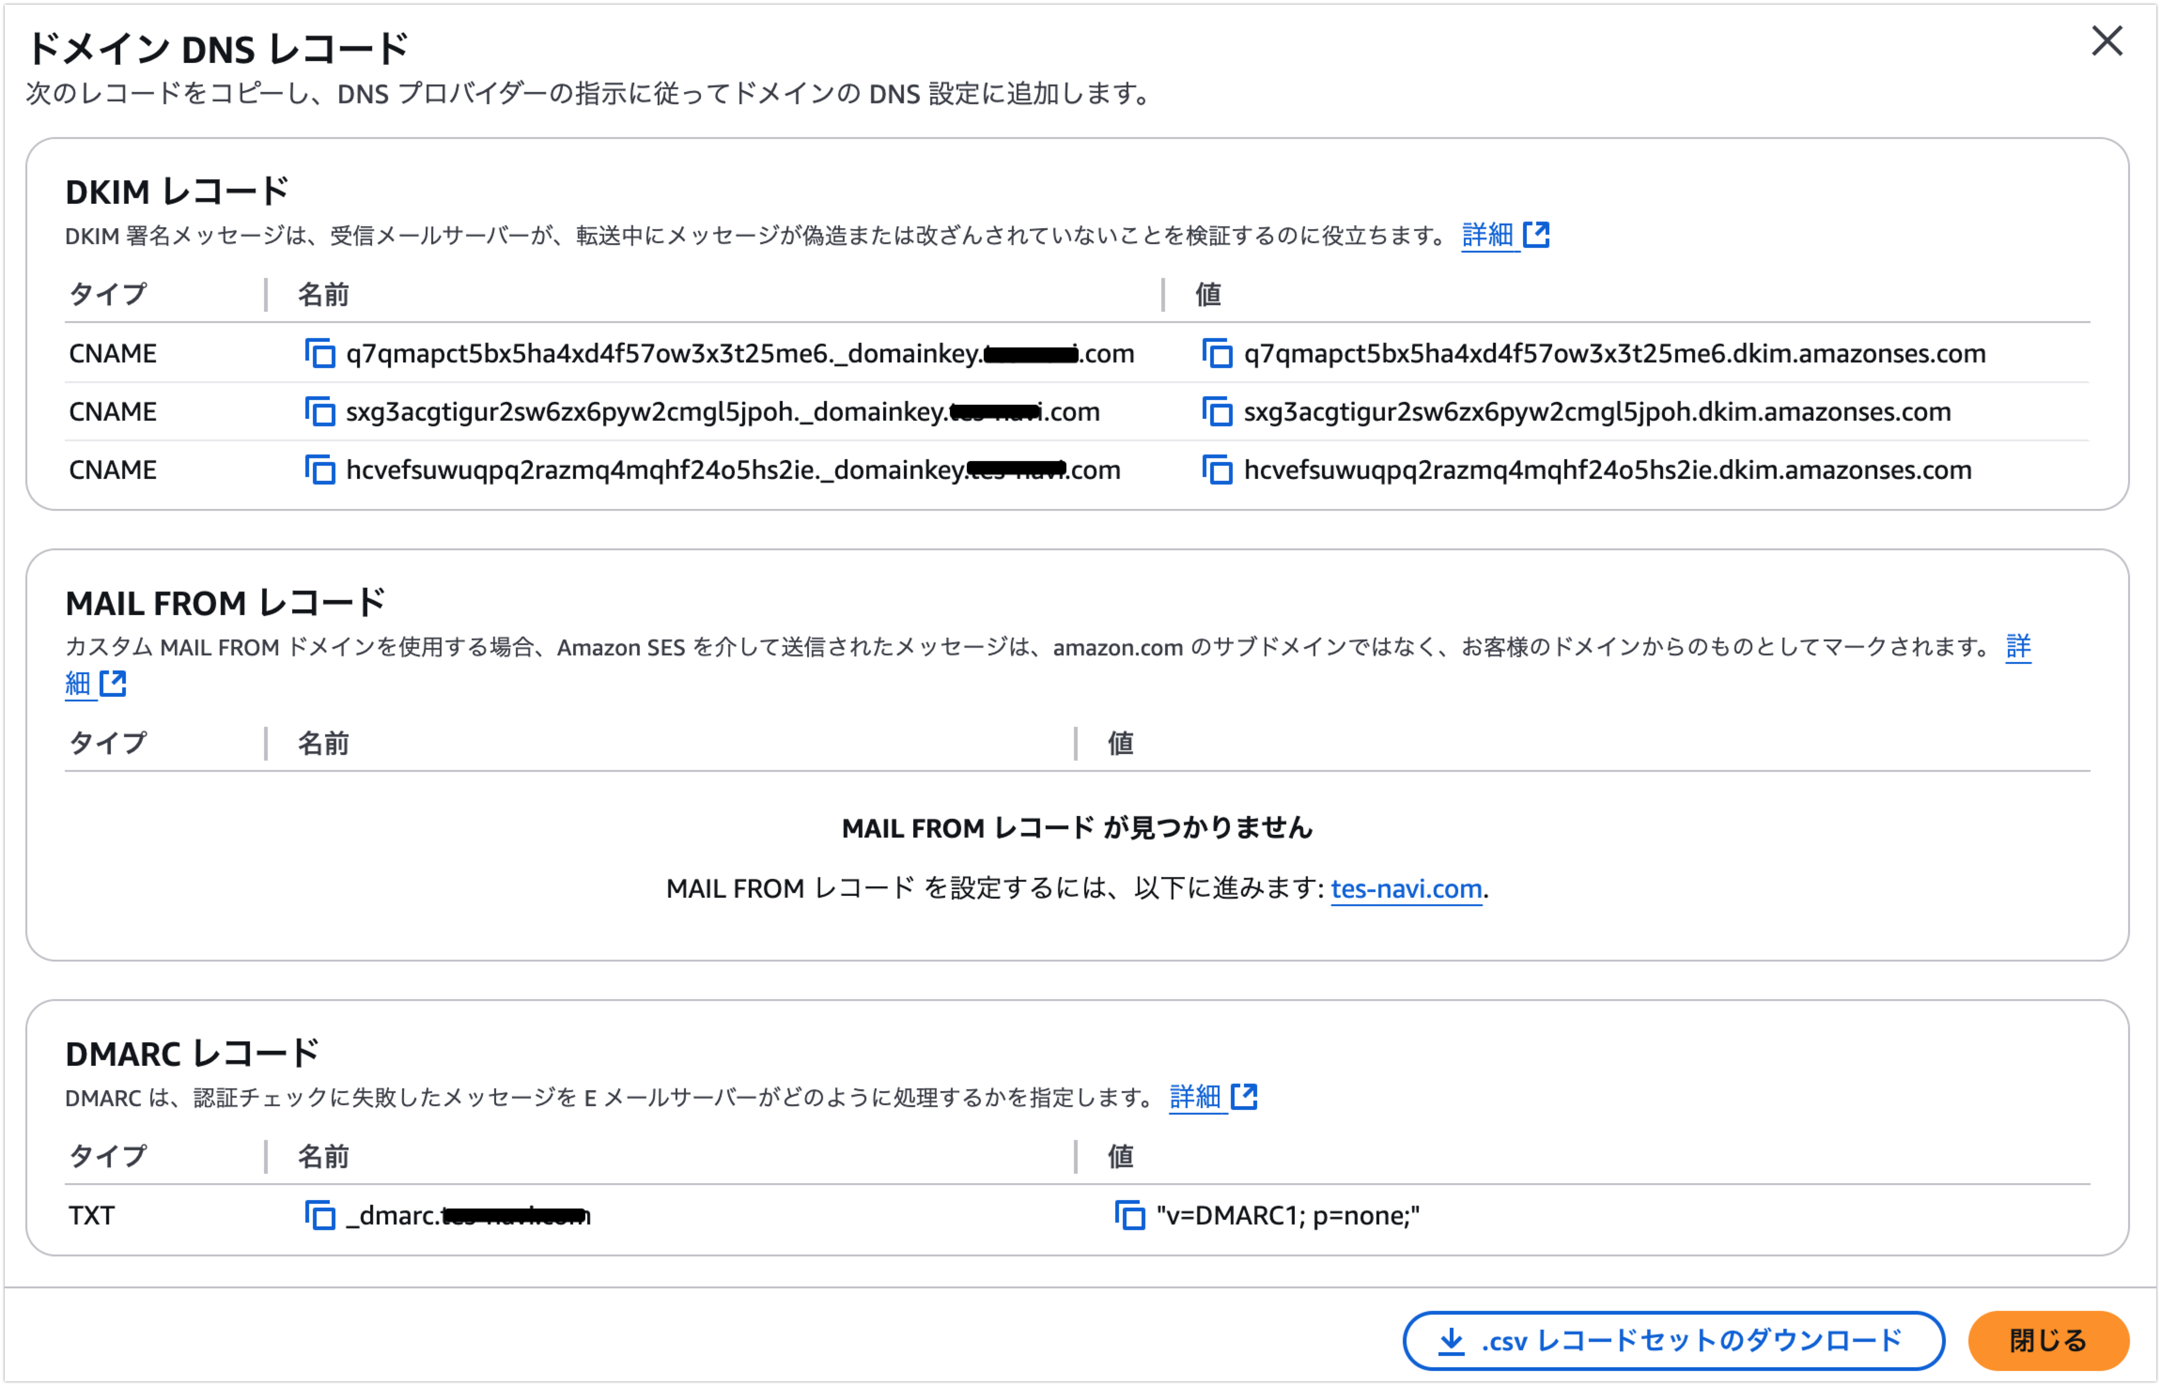Copy the v=DMARC1 p=none value
The height and width of the screenshot is (1386, 2161).
tap(1130, 1216)
